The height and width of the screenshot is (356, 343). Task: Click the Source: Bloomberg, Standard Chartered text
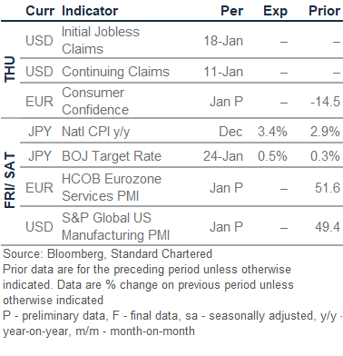pyautogui.click(x=108, y=254)
